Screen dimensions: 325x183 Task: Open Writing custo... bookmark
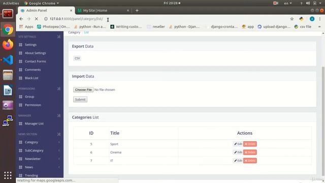pyautogui.click(x=126, y=27)
